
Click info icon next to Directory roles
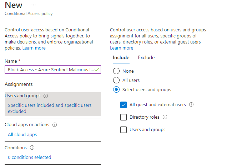(x=165, y=117)
